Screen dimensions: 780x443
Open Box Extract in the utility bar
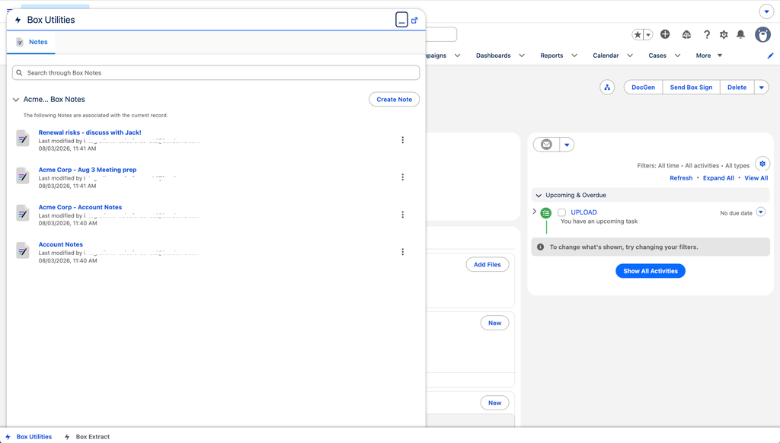click(87, 437)
